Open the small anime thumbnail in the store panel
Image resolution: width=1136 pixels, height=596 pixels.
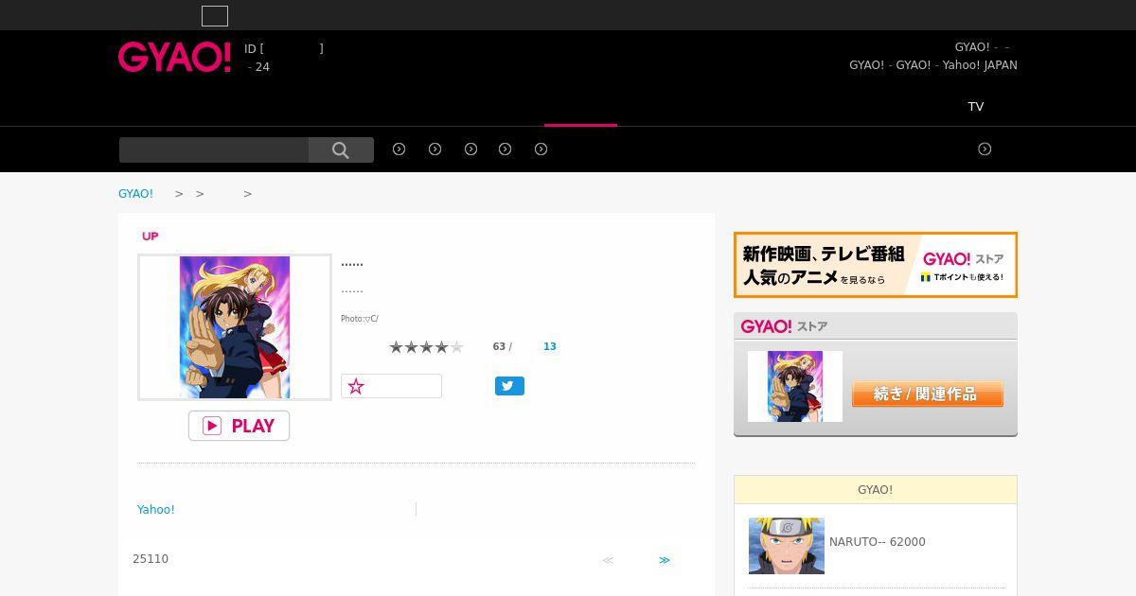pyautogui.click(x=795, y=386)
